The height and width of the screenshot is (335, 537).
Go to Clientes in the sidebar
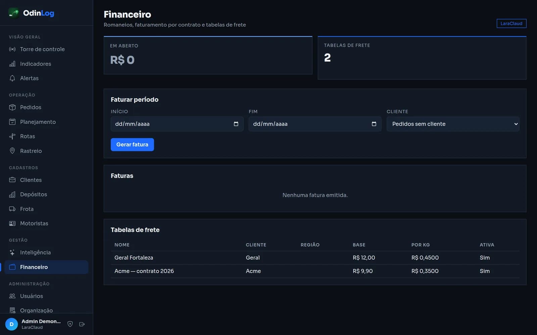pyautogui.click(x=46, y=180)
